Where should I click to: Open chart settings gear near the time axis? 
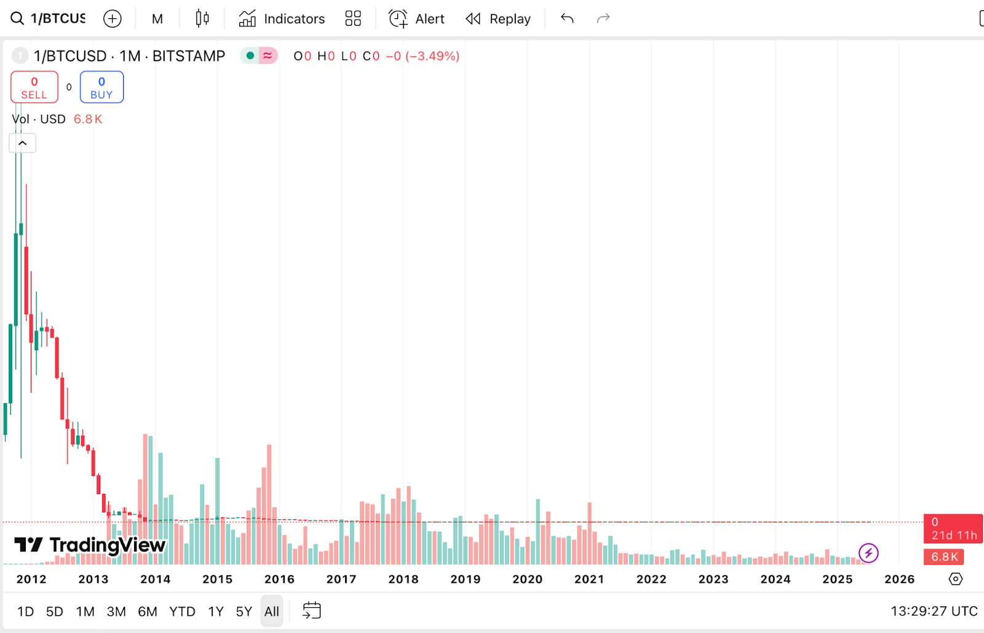pos(955,579)
